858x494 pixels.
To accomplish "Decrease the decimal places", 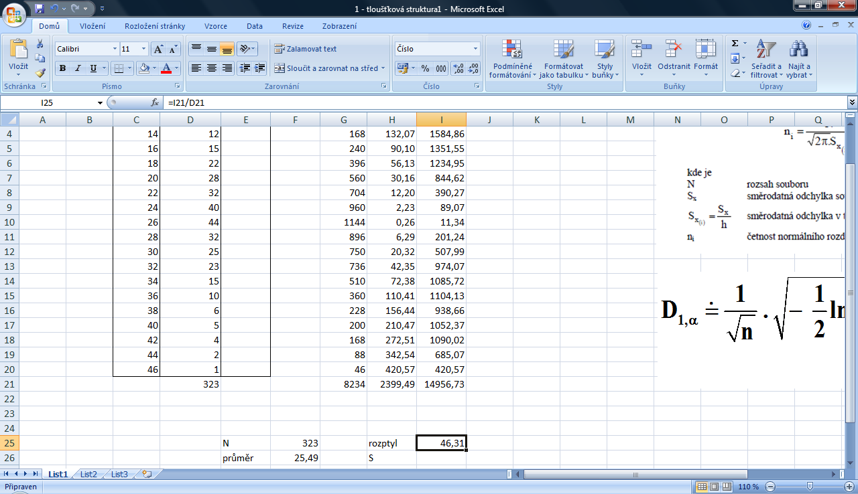I will pyautogui.click(x=474, y=68).
